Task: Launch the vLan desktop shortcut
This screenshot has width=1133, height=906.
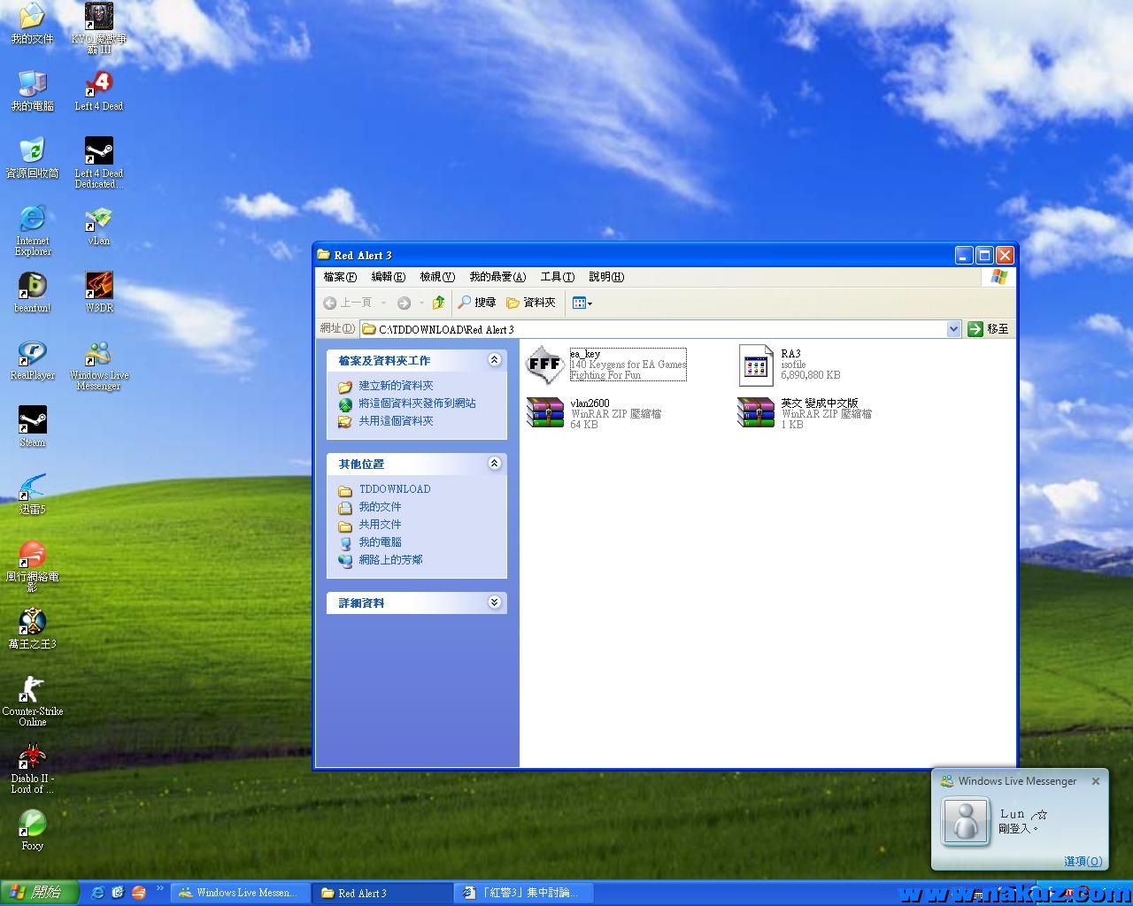Action: click(99, 225)
